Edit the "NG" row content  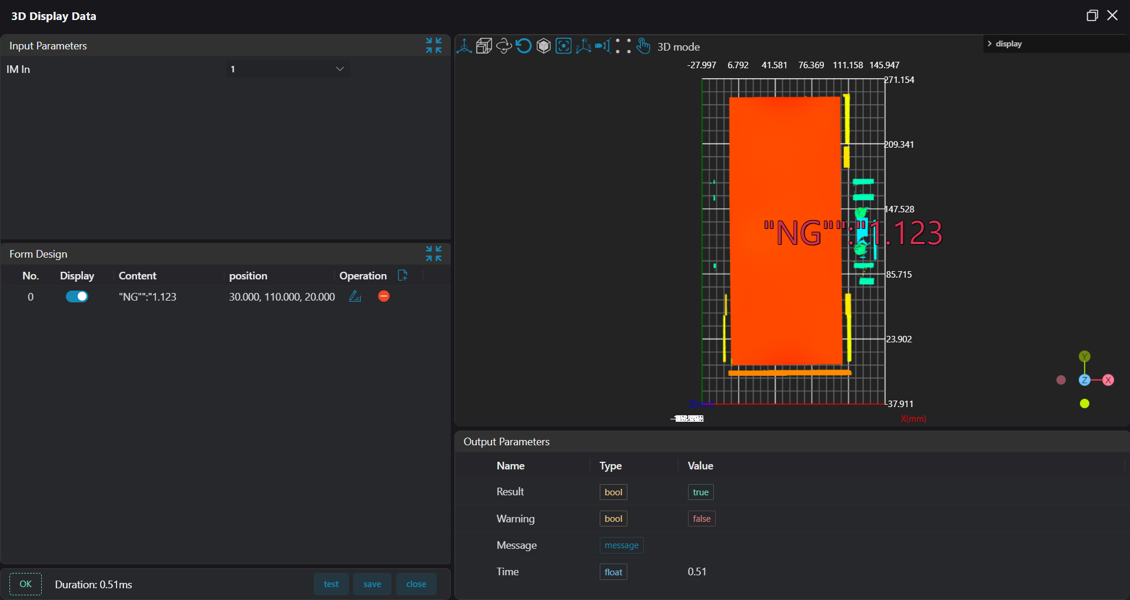(355, 296)
